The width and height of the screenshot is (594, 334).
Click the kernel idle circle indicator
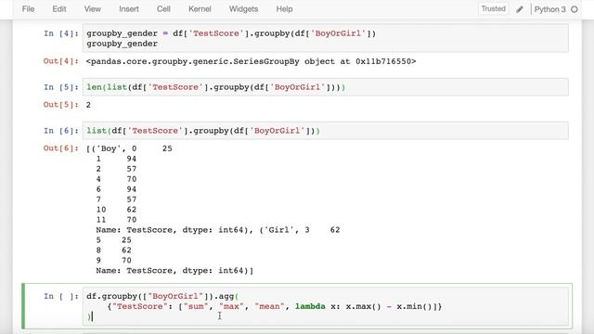coord(575,9)
